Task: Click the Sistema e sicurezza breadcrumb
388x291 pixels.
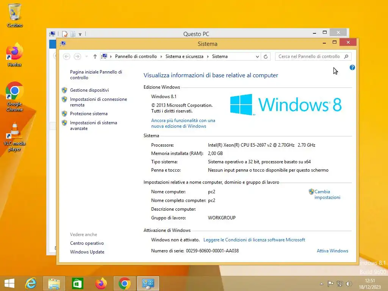Action: point(185,56)
